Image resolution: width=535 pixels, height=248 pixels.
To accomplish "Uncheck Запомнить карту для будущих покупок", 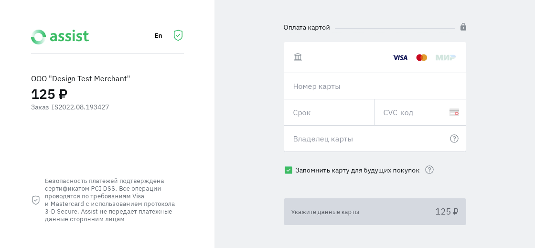I will (x=289, y=170).
